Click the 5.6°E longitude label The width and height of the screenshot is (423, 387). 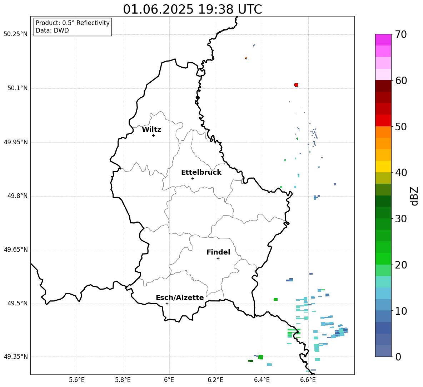point(77,380)
